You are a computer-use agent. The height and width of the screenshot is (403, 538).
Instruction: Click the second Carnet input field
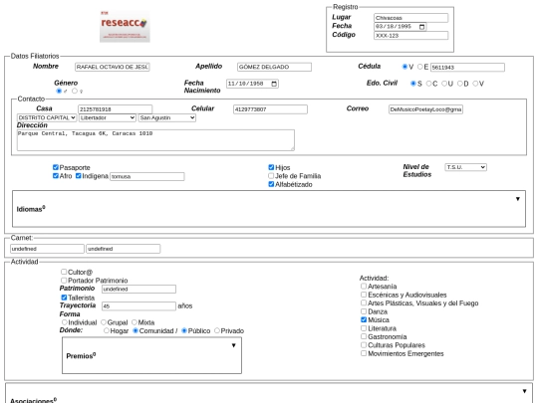[124, 249]
